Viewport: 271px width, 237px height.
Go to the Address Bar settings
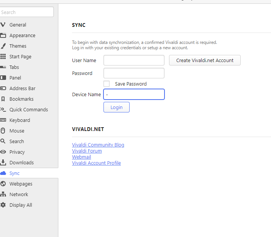click(x=22, y=88)
